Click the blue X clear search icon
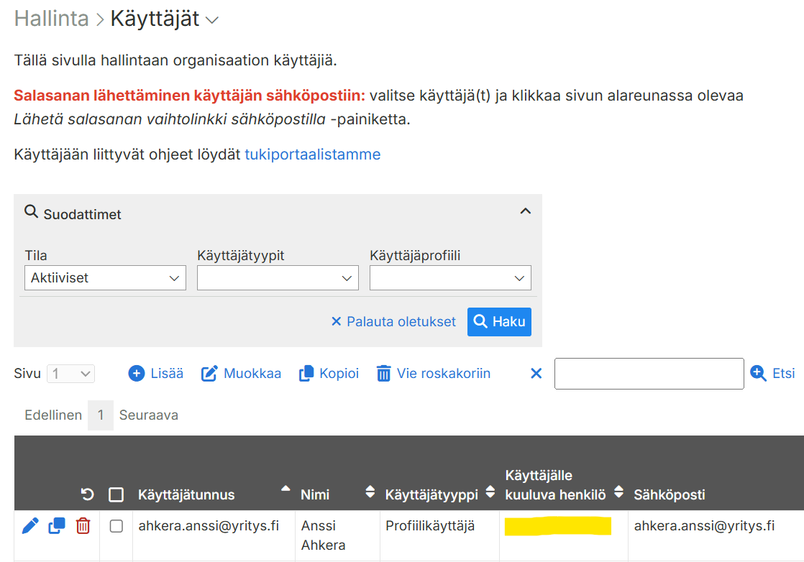Image resolution: width=804 pixels, height=562 pixels. click(536, 374)
